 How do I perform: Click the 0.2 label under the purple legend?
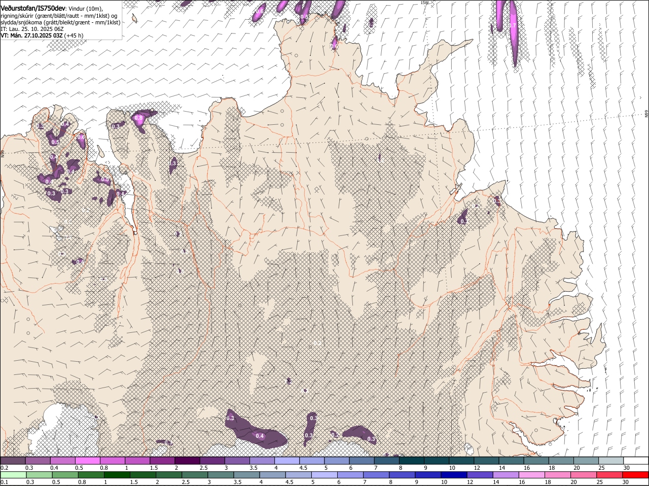click(4, 468)
